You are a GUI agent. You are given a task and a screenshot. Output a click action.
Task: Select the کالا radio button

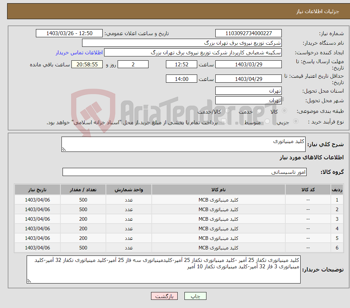click(x=284, y=111)
